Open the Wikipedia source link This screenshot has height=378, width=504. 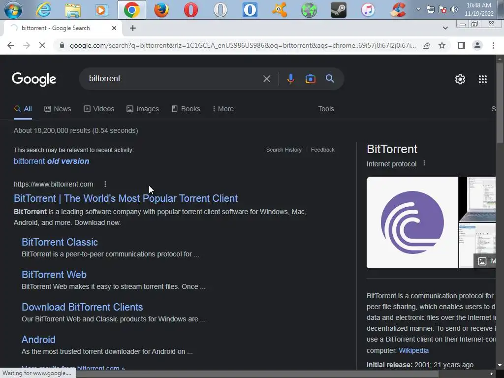(413, 350)
